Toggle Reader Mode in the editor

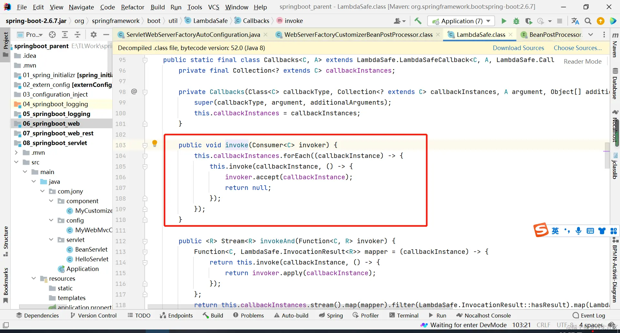pos(583,61)
